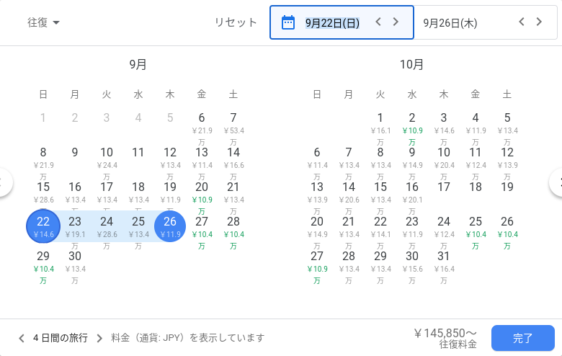Click the 9月22日(日) departure date field
The width and height of the screenshot is (562, 356).
pyautogui.click(x=332, y=22)
